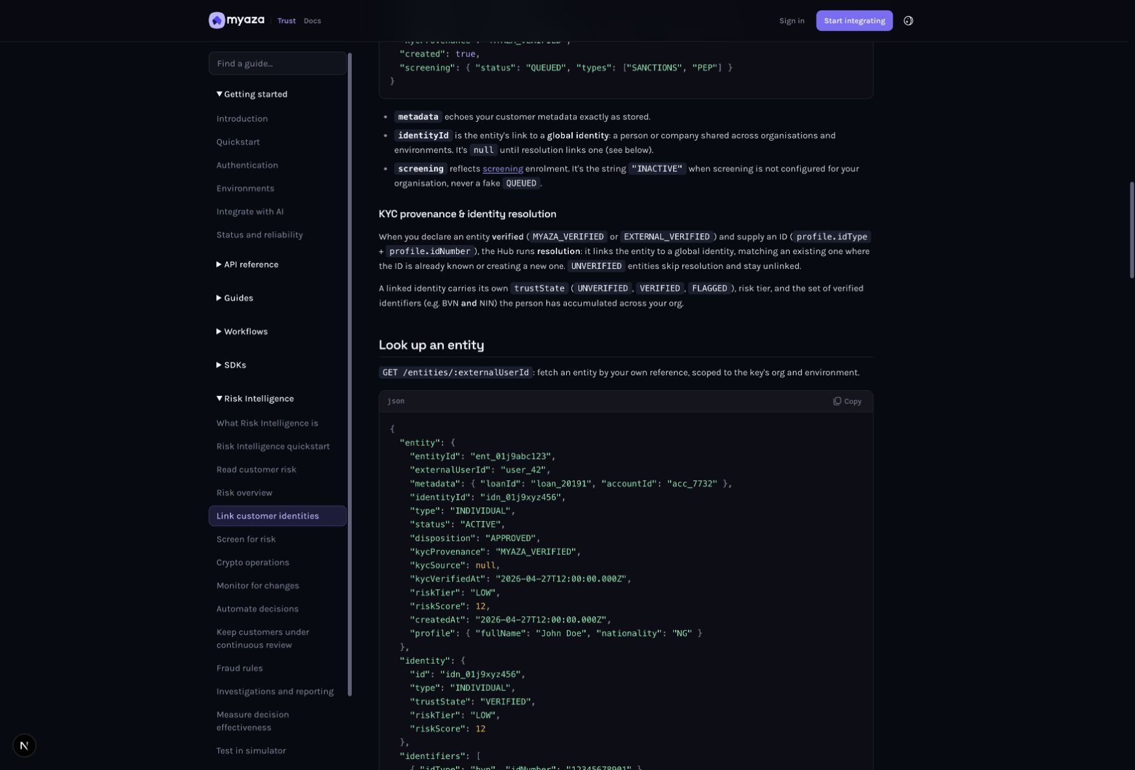Click the Look up an entity heading
The image size is (1135, 770).
point(431,345)
